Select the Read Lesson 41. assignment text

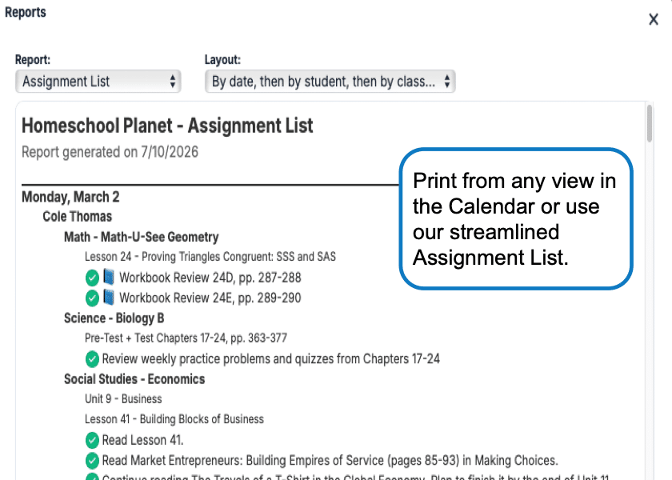(x=142, y=440)
